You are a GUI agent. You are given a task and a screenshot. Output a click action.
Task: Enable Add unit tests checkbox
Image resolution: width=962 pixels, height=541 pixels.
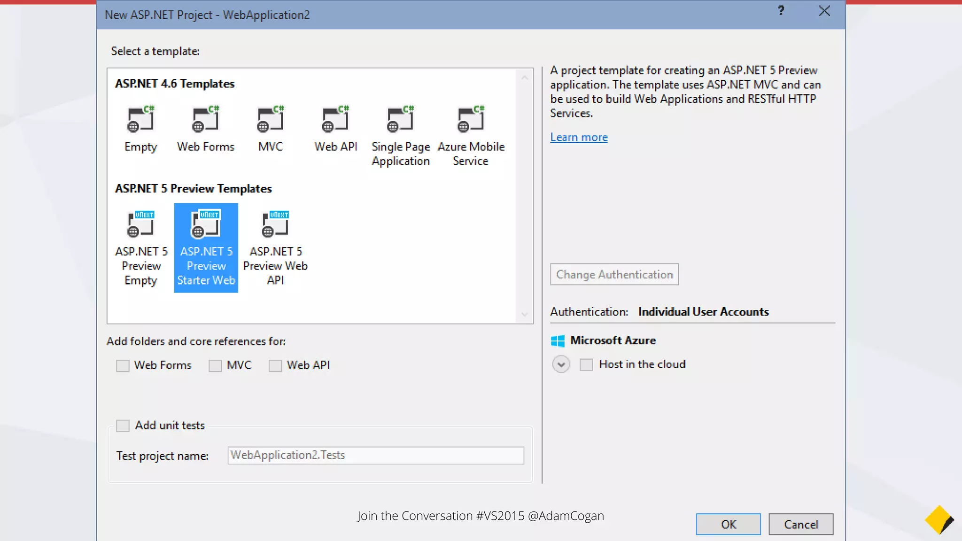[x=123, y=426]
